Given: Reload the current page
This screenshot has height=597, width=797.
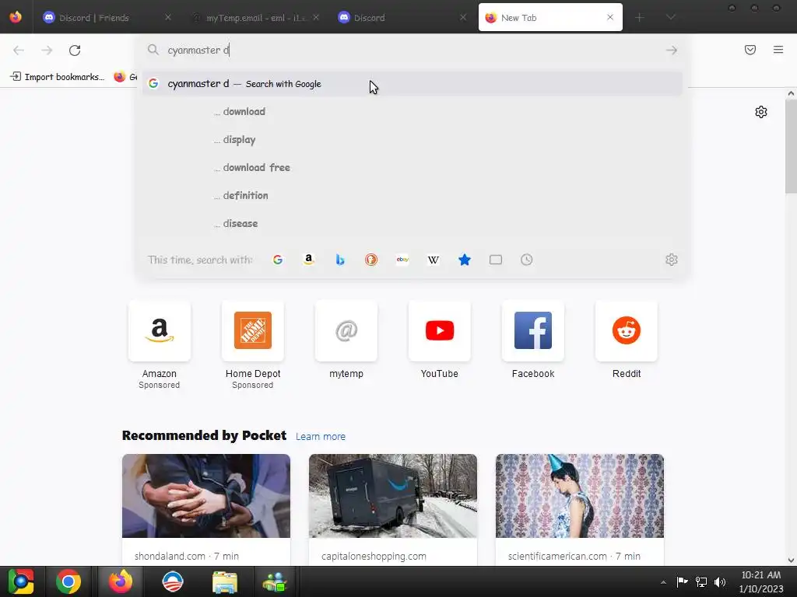Looking at the screenshot, I should [75, 51].
